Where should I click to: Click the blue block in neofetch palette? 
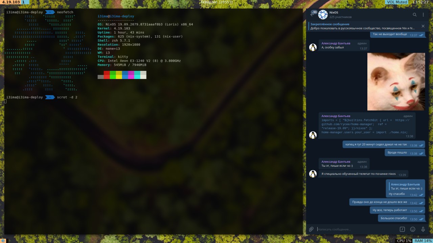point(125,75)
